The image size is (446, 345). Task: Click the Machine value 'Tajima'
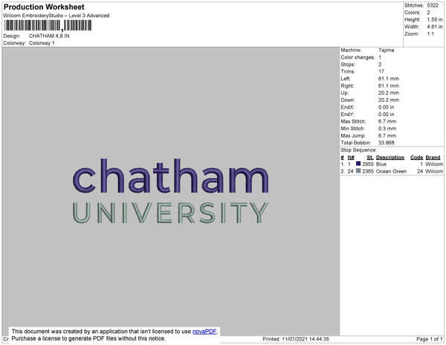[x=386, y=50]
